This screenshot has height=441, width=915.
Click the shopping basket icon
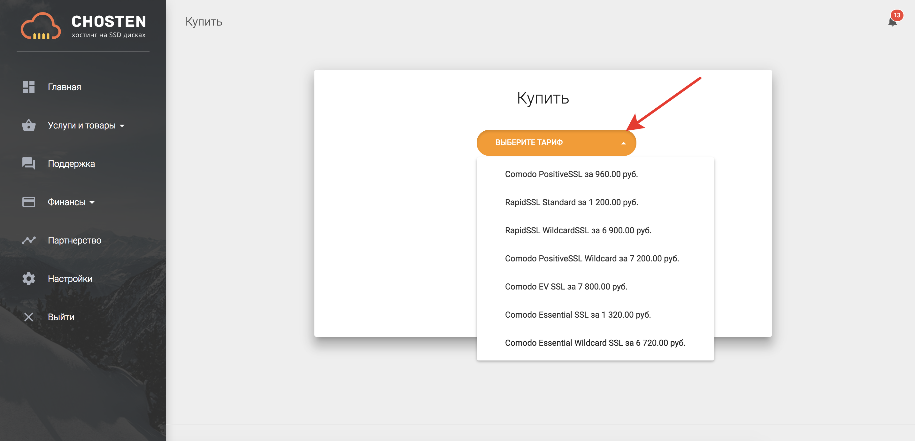pos(29,125)
